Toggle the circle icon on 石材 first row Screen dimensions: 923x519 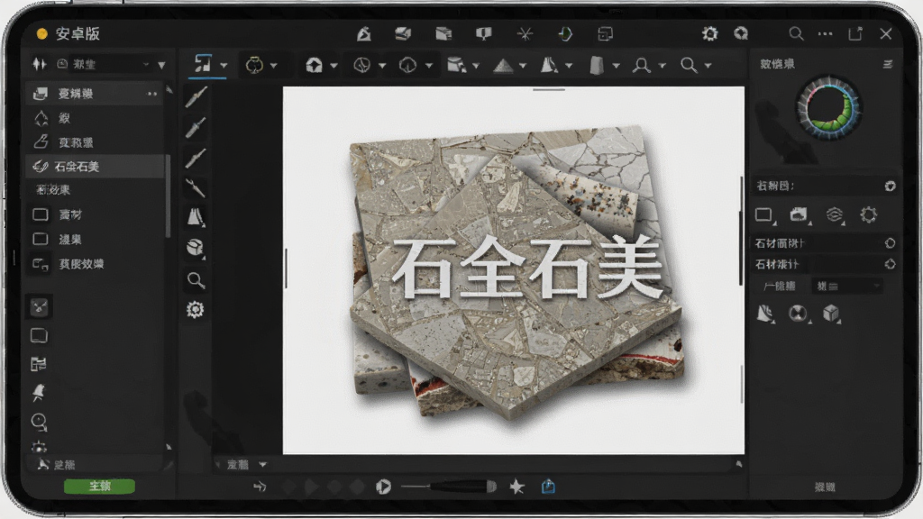tap(890, 243)
